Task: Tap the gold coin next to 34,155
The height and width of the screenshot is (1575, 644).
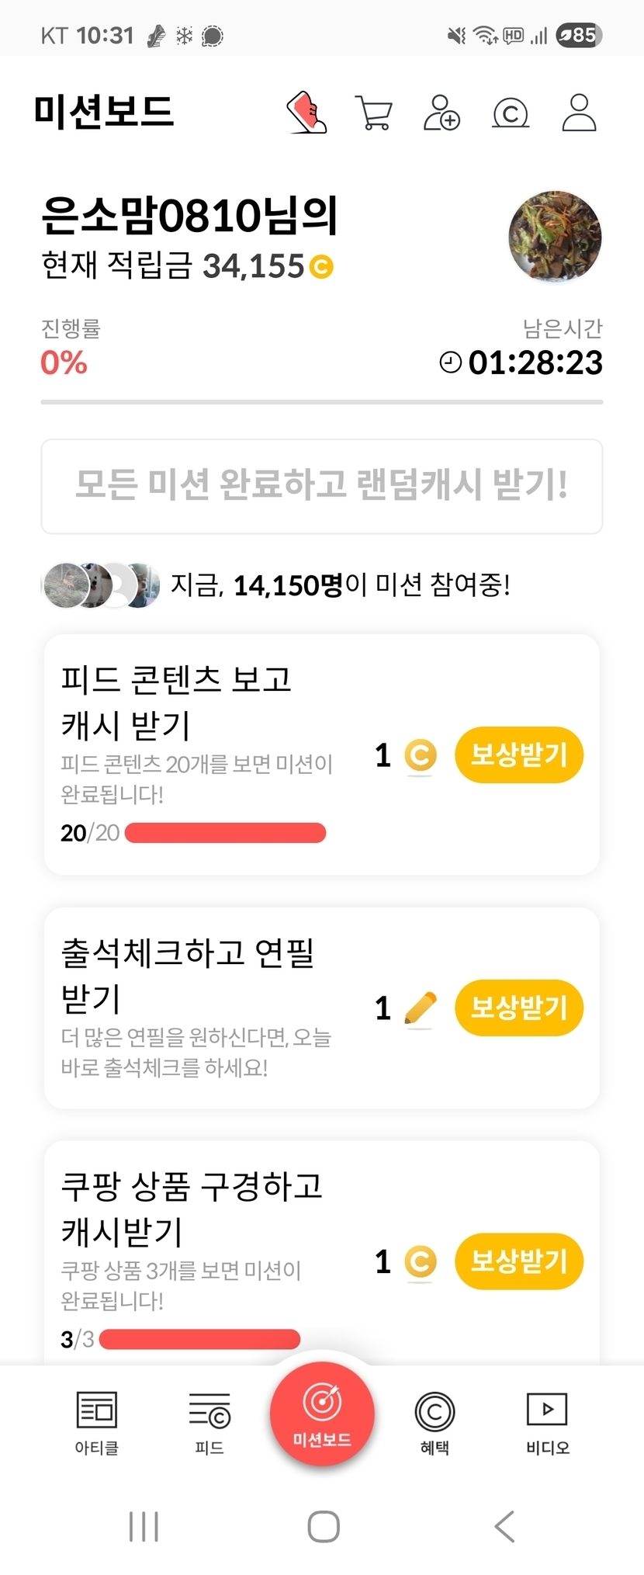Action: point(321,267)
